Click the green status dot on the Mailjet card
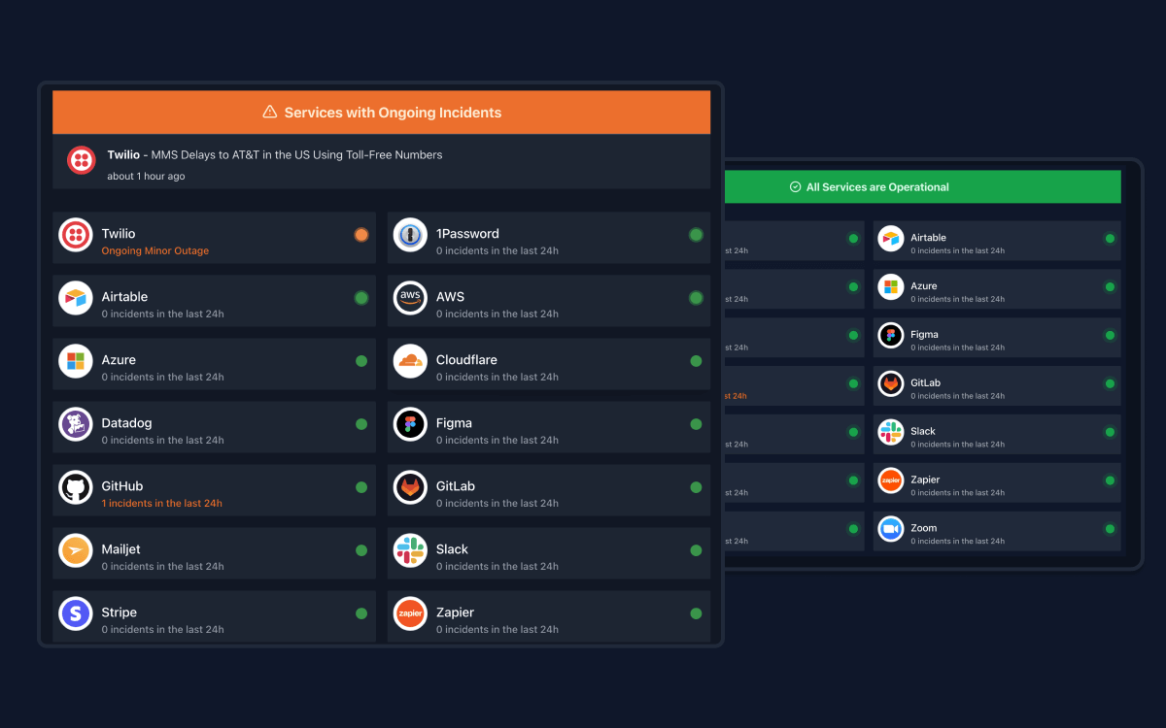The width and height of the screenshot is (1166, 728). click(361, 550)
